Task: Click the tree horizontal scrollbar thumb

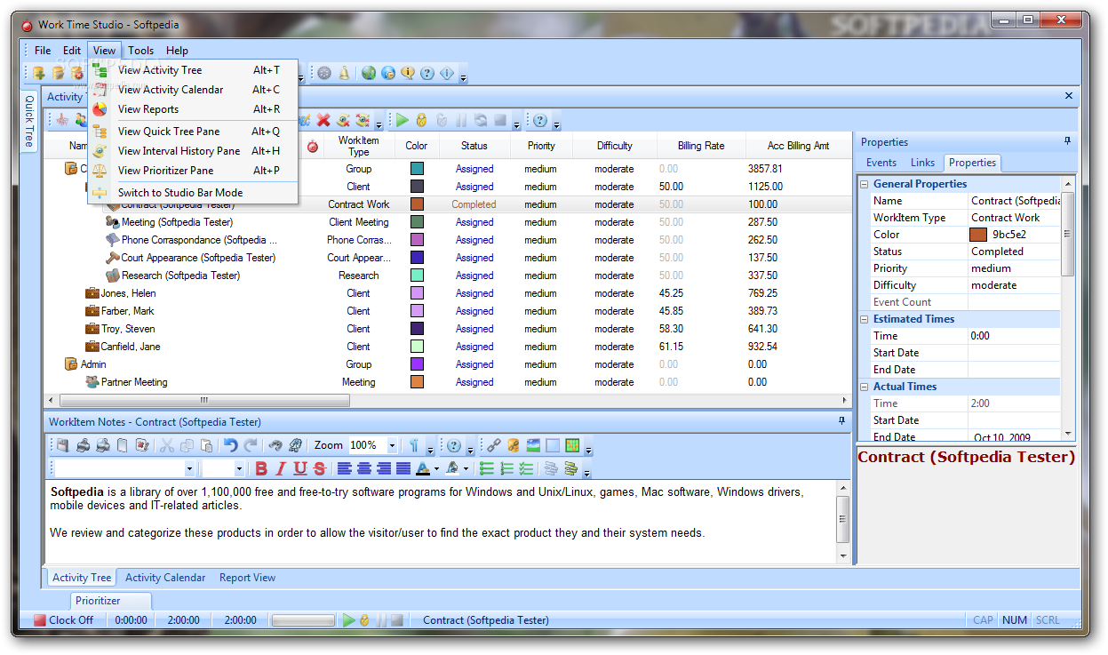Action: [203, 401]
